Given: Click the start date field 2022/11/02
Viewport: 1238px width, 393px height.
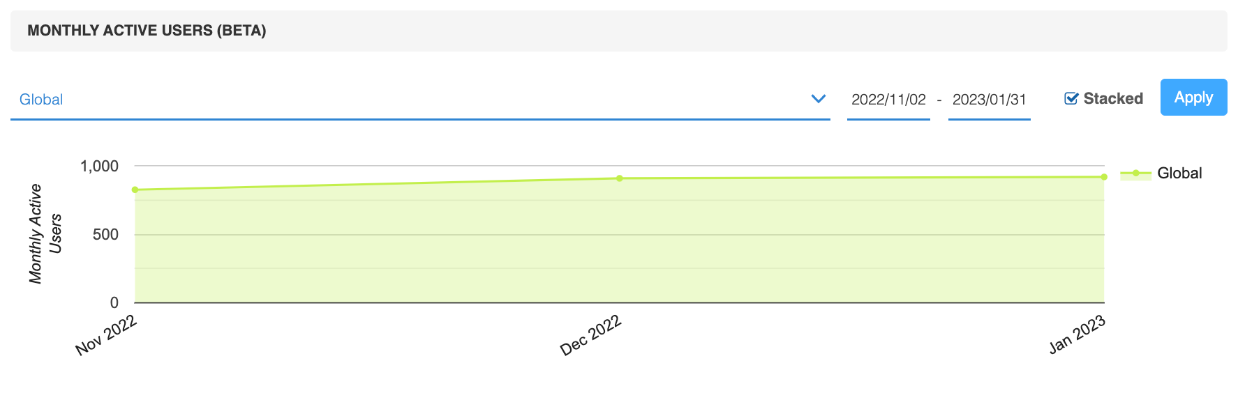Looking at the screenshot, I should [x=888, y=100].
